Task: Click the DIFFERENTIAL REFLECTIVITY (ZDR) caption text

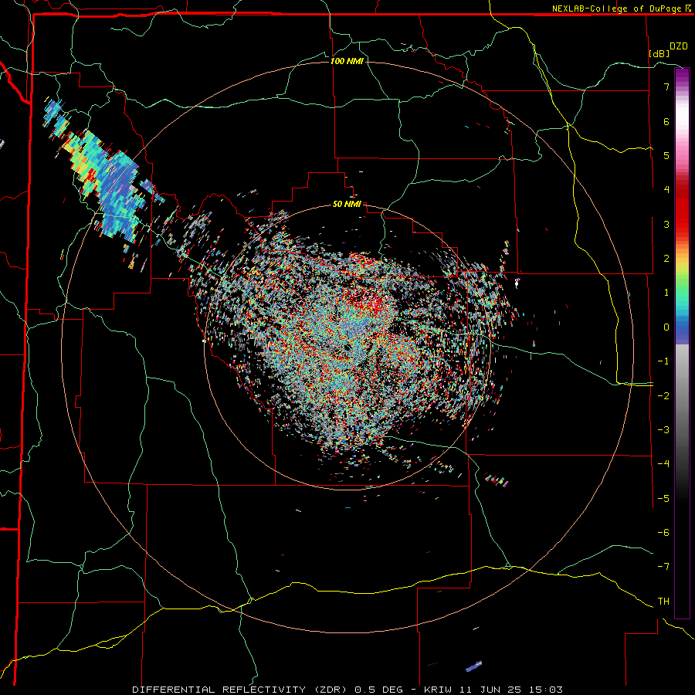Action: tap(241, 690)
